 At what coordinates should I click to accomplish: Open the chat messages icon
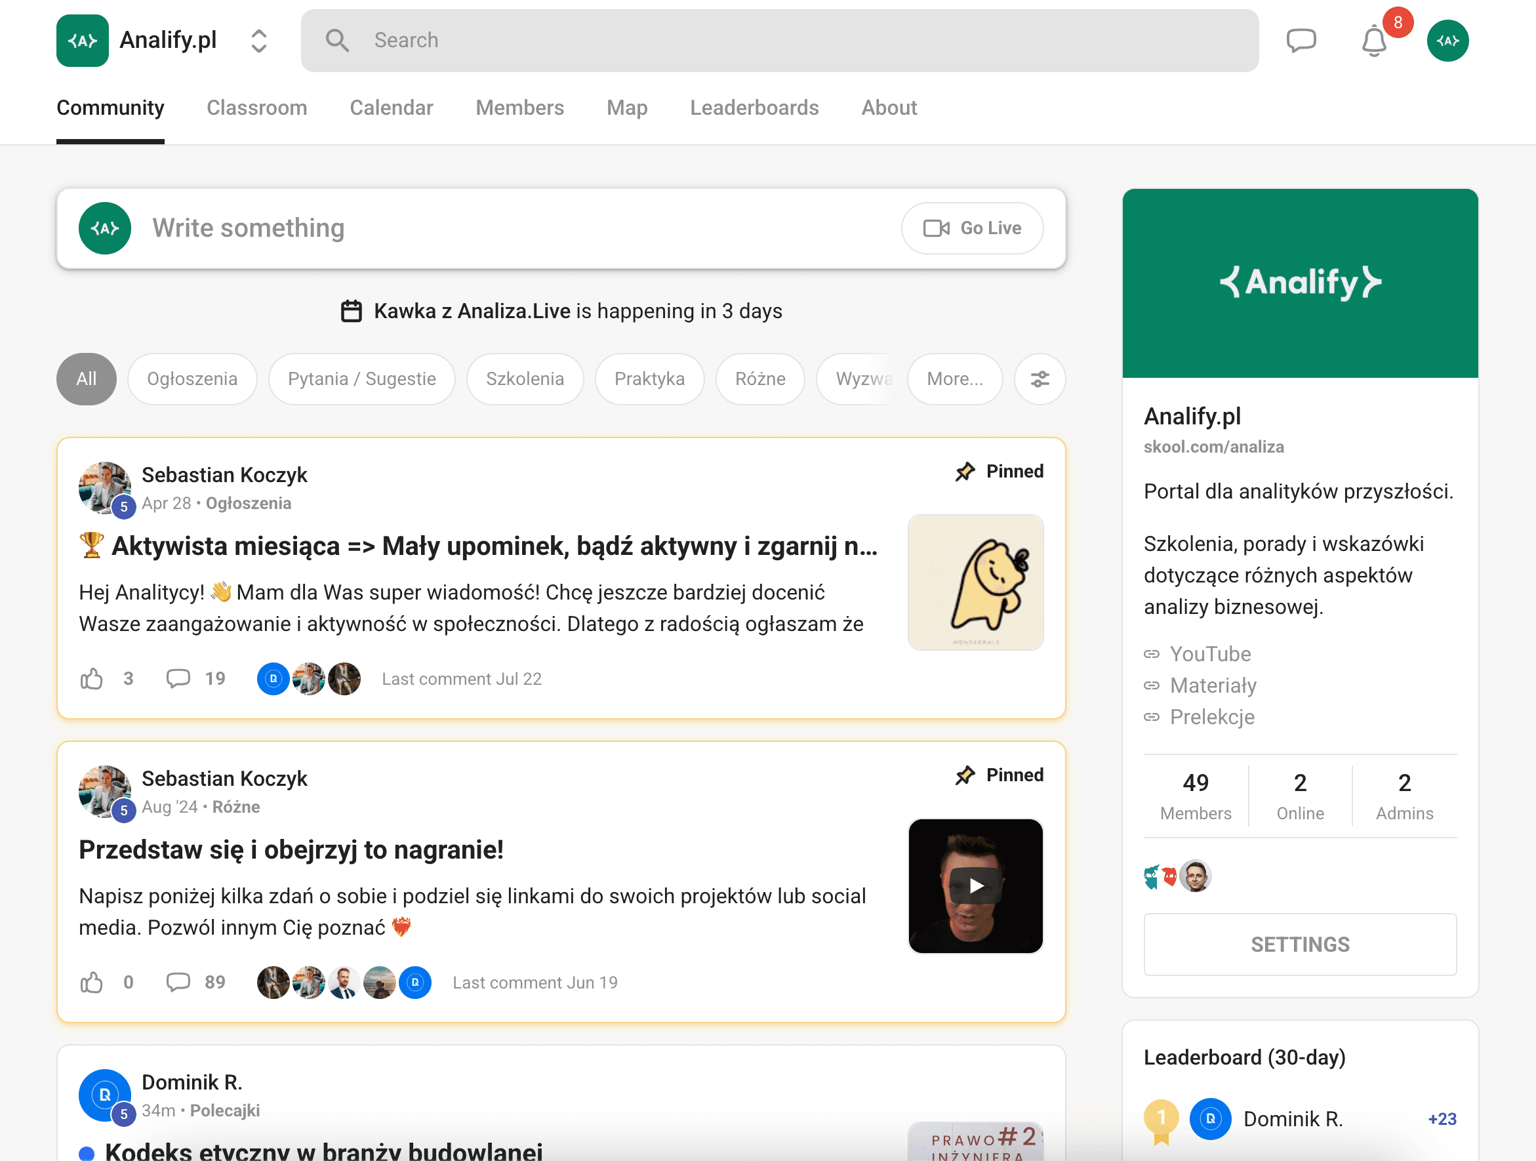click(x=1301, y=40)
